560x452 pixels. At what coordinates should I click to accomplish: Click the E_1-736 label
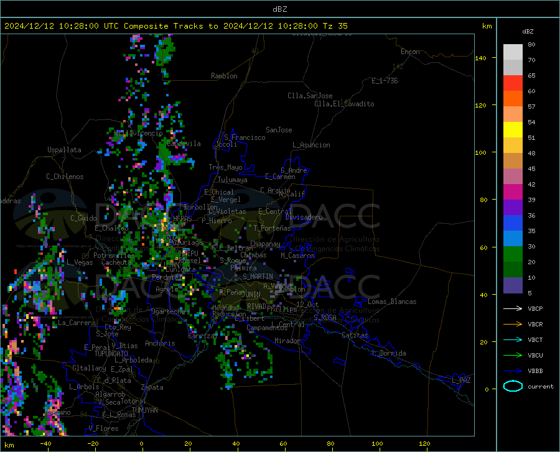[x=385, y=81]
